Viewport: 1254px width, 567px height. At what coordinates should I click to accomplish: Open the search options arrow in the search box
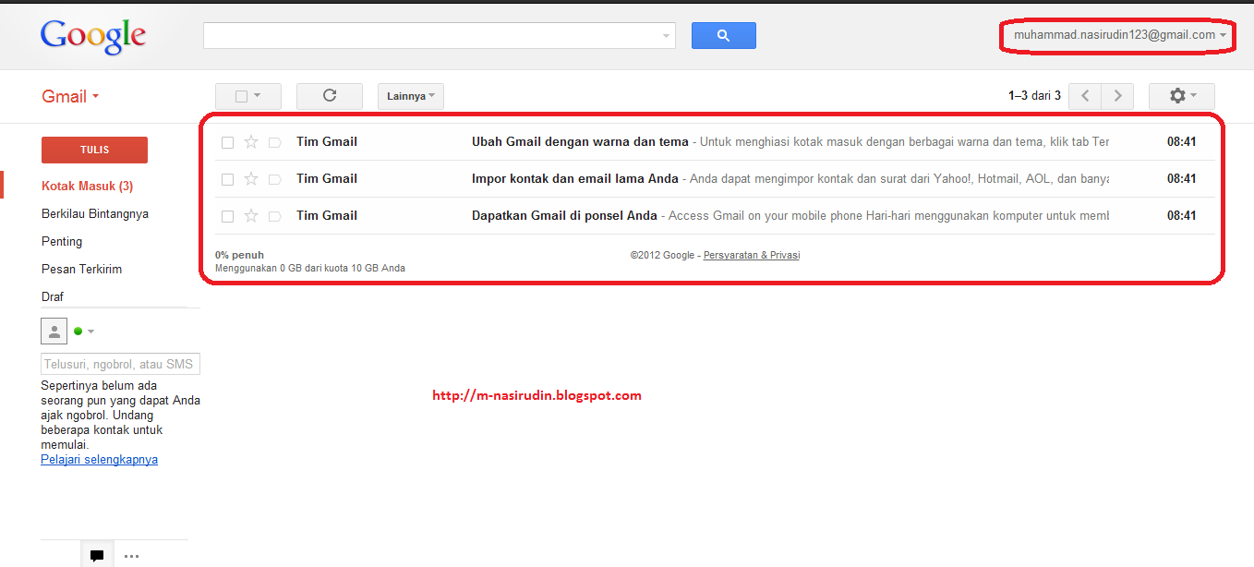[667, 36]
